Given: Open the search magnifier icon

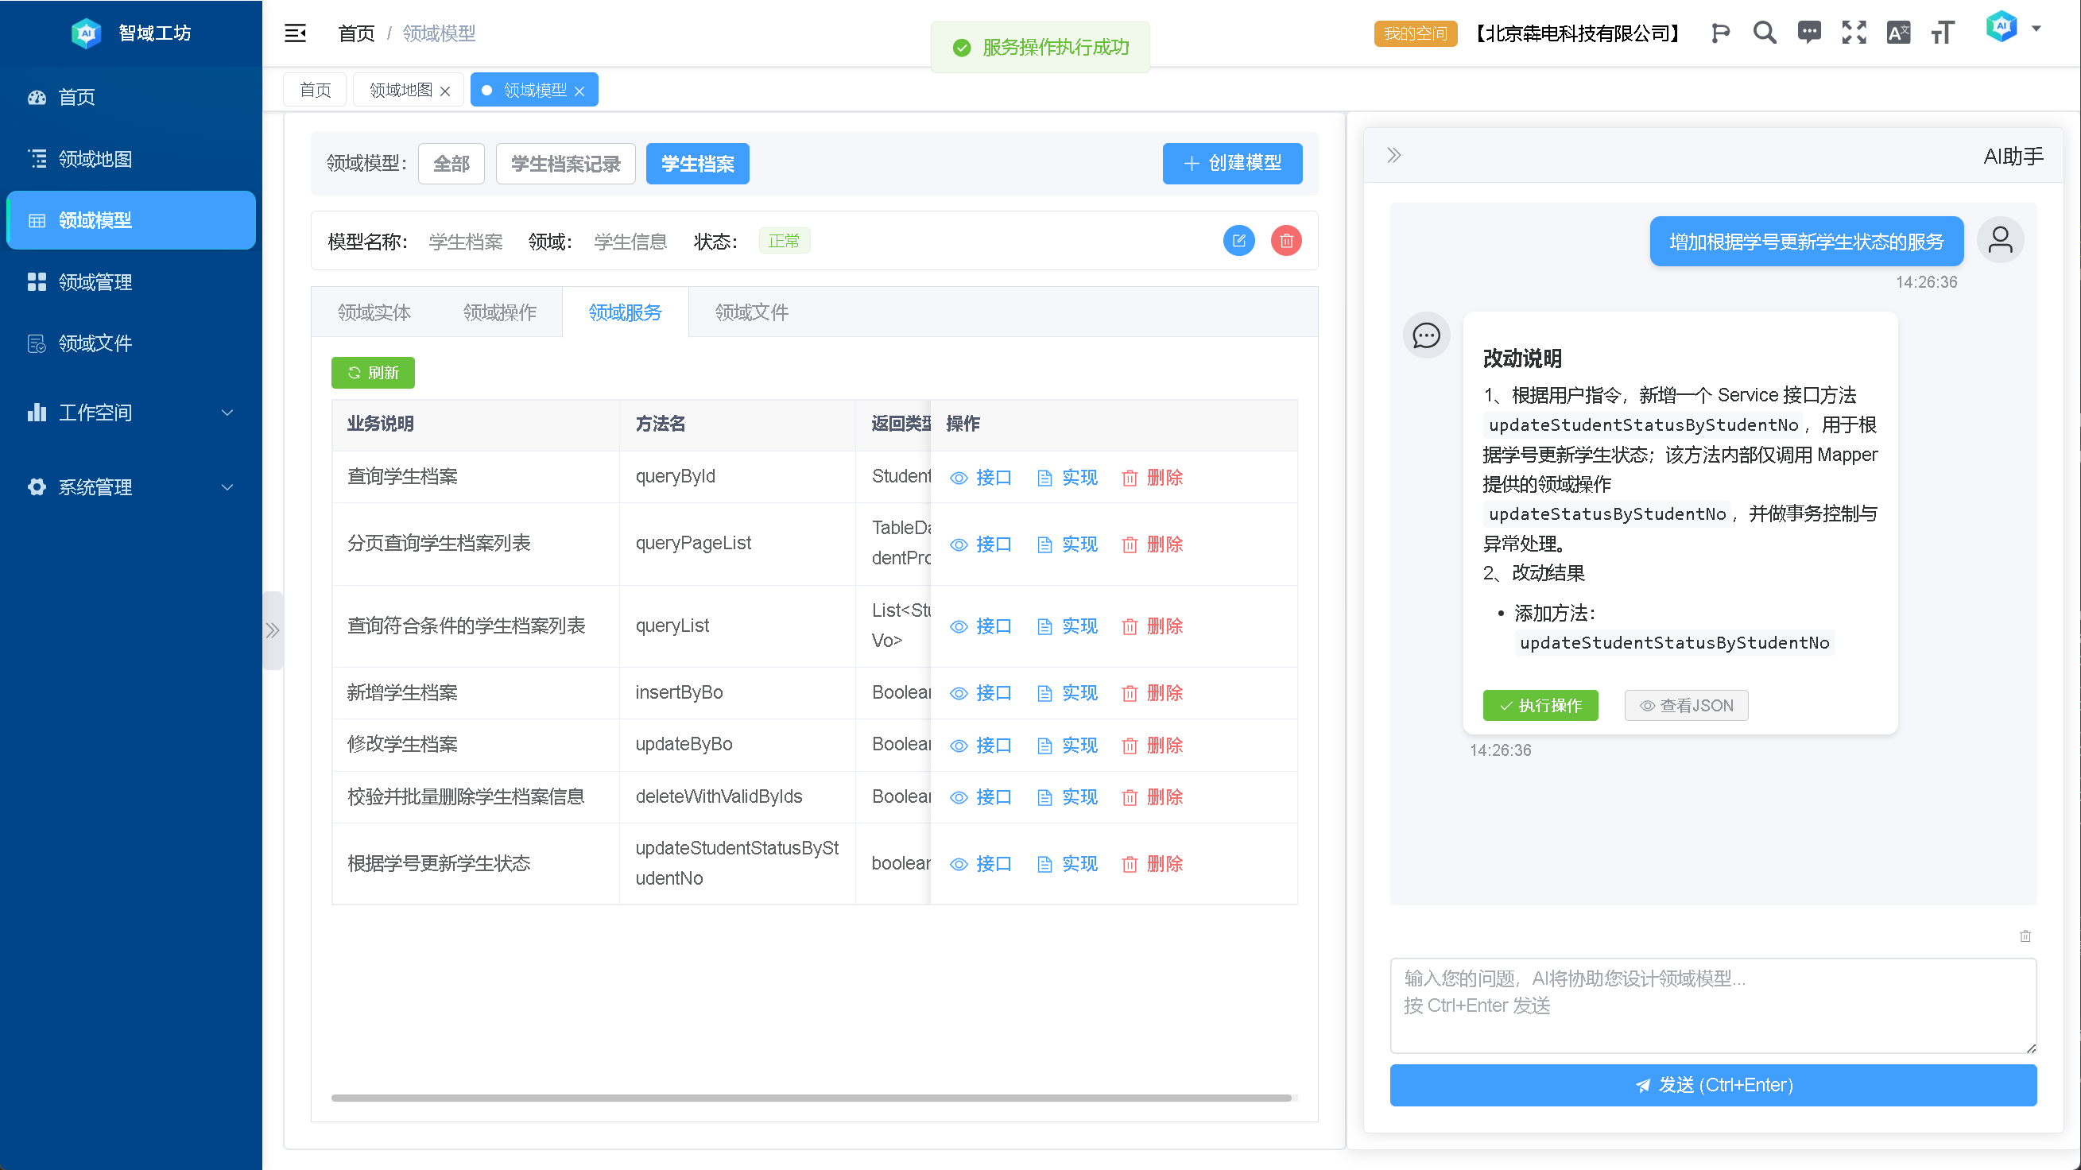Looking at the screenshot, I should pos(1765,33).
